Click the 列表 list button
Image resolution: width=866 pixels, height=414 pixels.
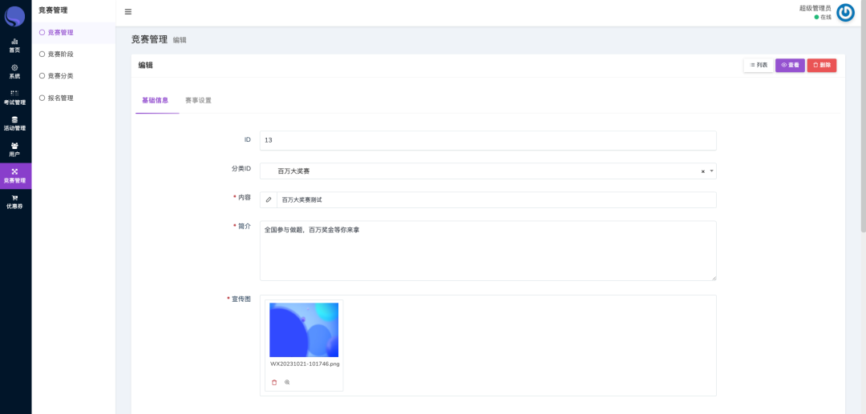point(759,65)
